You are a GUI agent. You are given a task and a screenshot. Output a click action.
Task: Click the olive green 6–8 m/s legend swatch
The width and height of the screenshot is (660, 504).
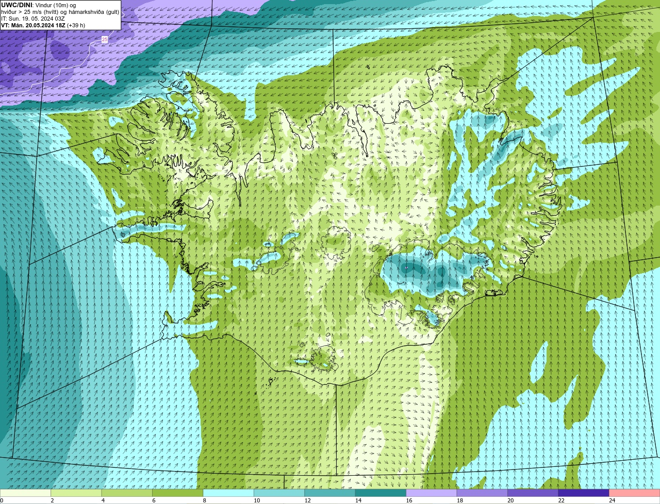pyautogui.click(x=178, y=493)
